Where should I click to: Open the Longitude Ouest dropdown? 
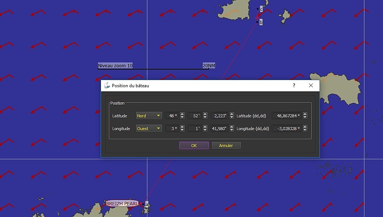pyautogui.click(x=149, y=129)
